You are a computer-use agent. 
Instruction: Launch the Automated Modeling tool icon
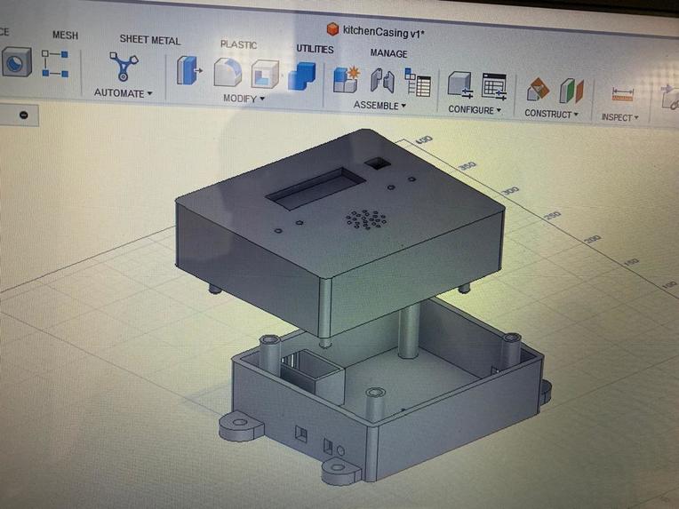[124, 67]
